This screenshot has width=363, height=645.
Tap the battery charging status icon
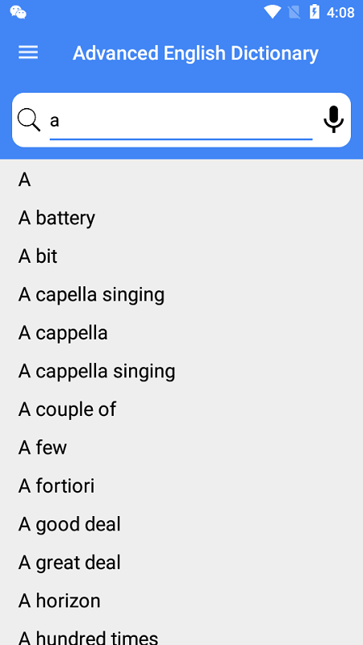pyautogui.click(x=315, y=12)
